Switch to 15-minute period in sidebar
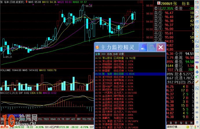Screen dimensions: 200x129 [197, 103]
